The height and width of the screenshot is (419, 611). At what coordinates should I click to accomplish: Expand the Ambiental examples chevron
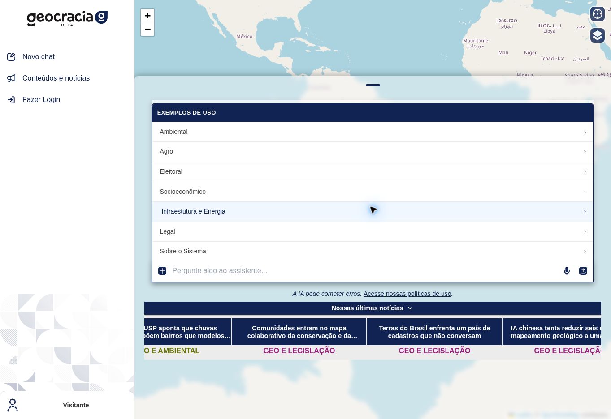point(585,132)
